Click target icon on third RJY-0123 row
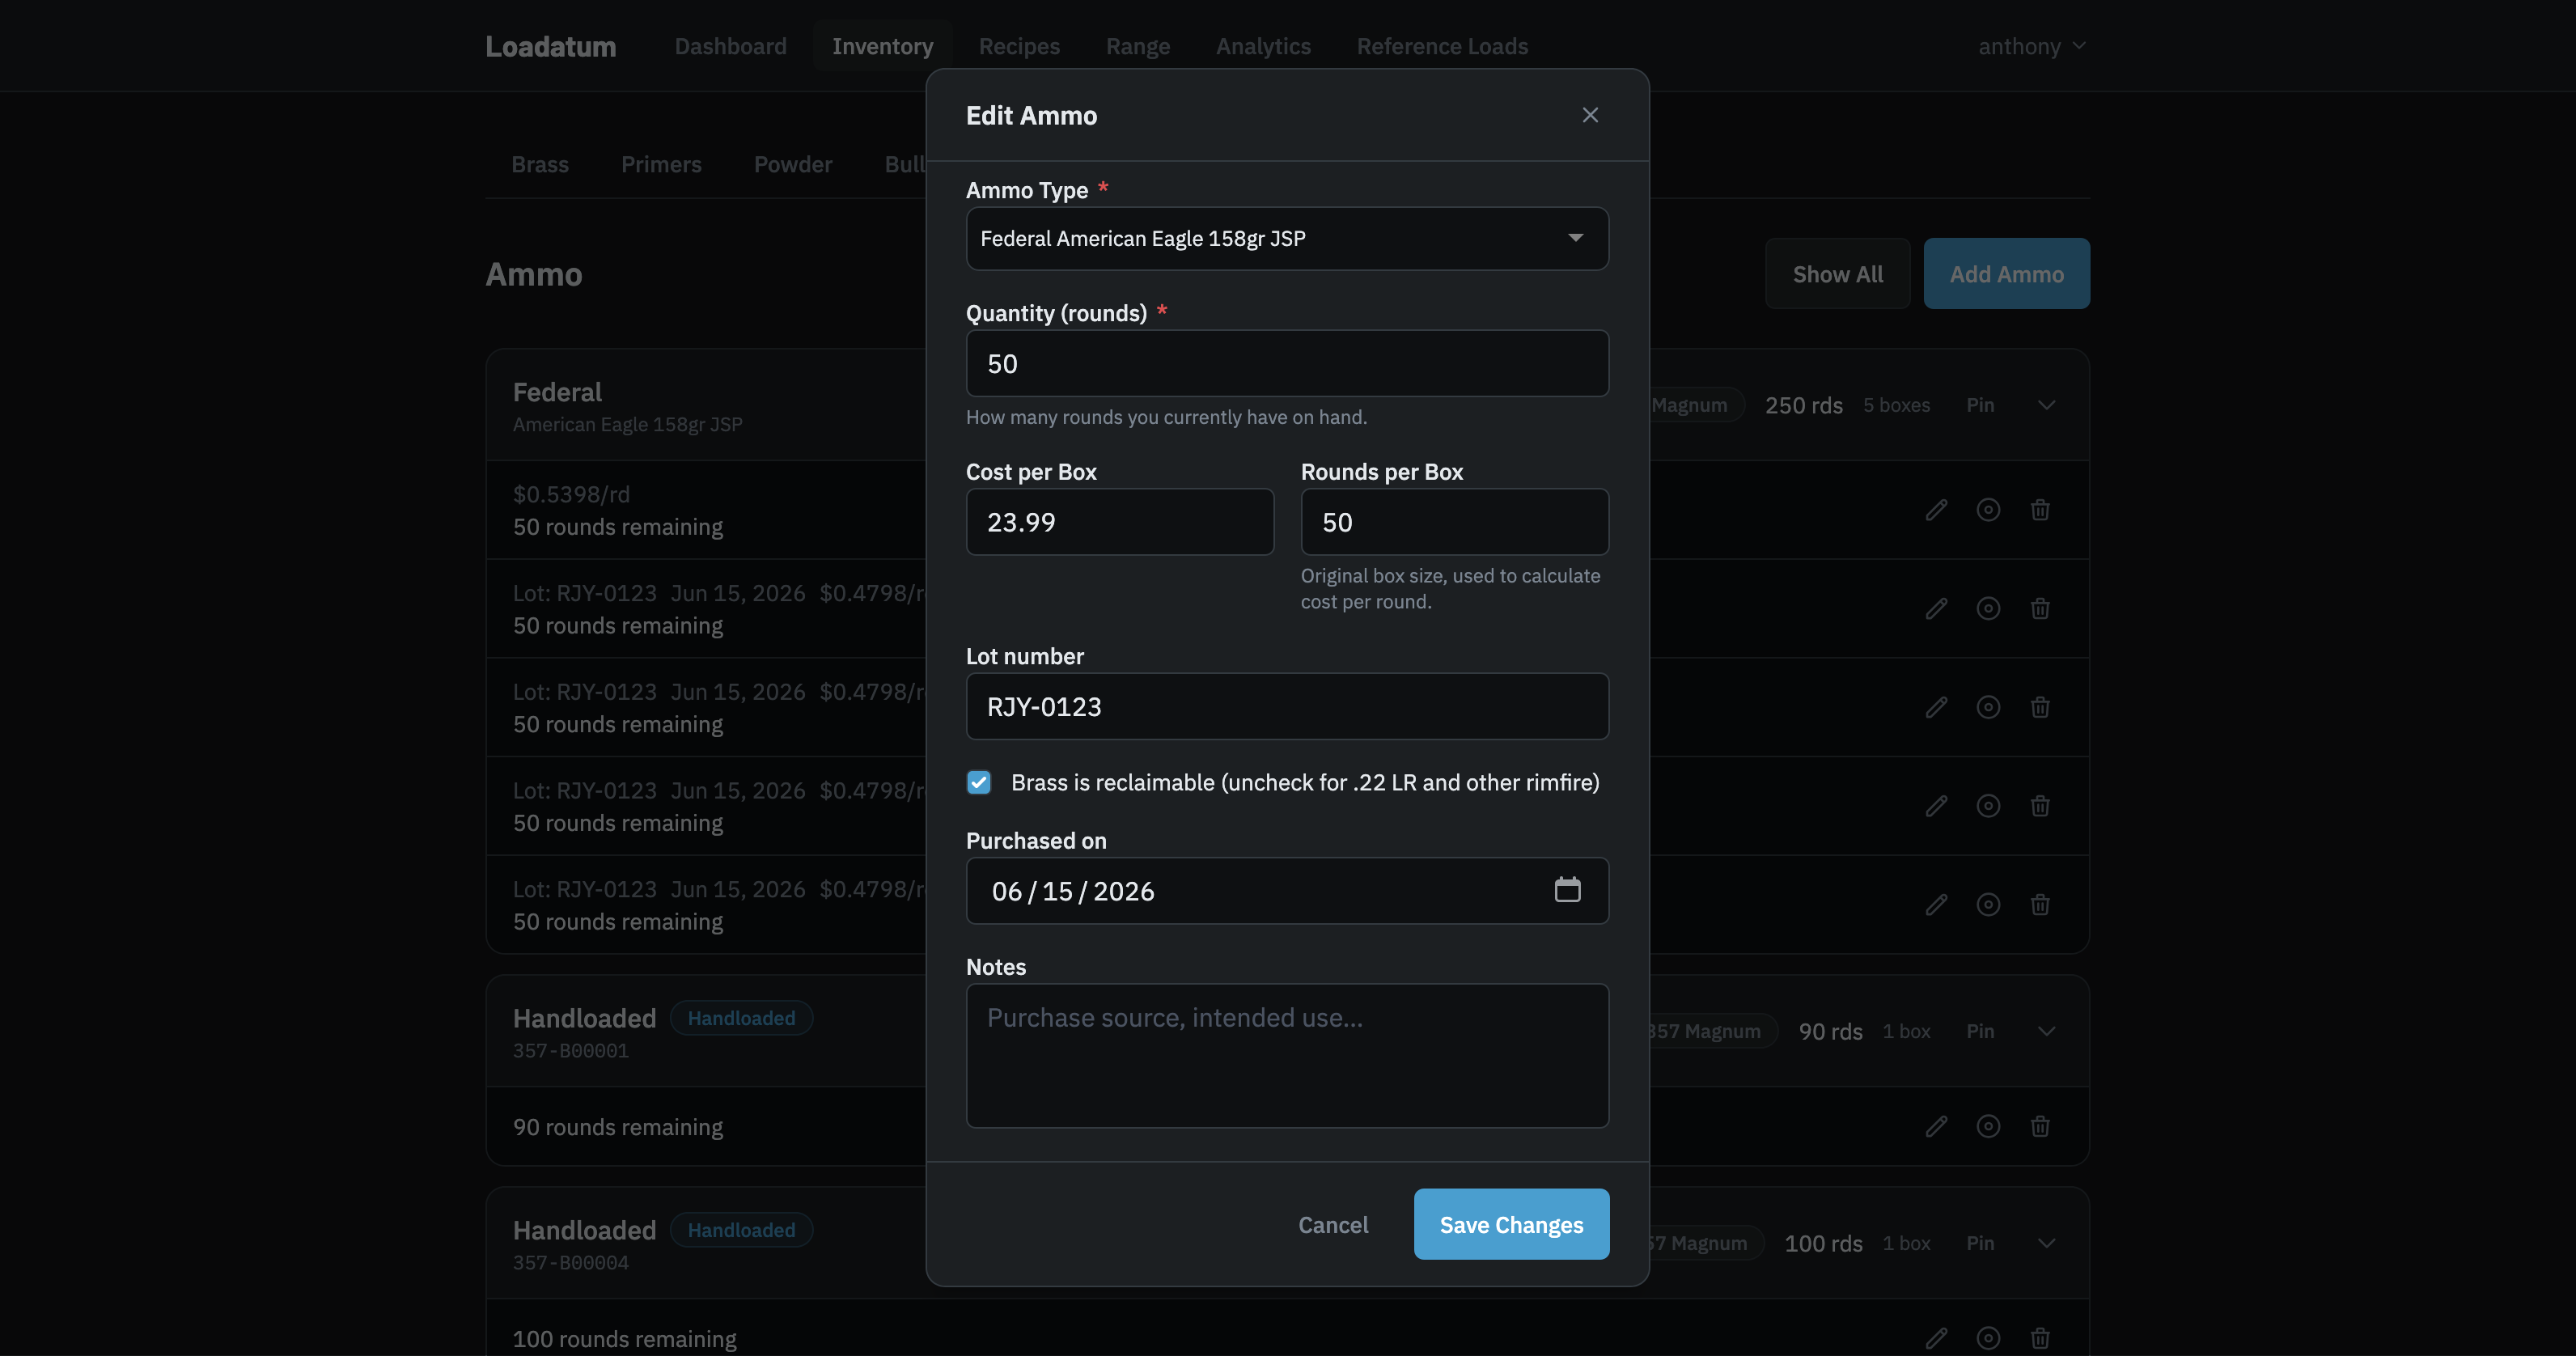This screenshot has width=2576, height=1356. point(1988,806)
